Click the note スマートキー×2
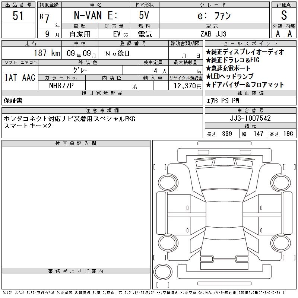Image resolution: width=298 pixels, height=298 pixels. point(28,126)
